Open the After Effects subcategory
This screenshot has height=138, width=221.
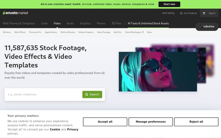[x=20, y=32]
